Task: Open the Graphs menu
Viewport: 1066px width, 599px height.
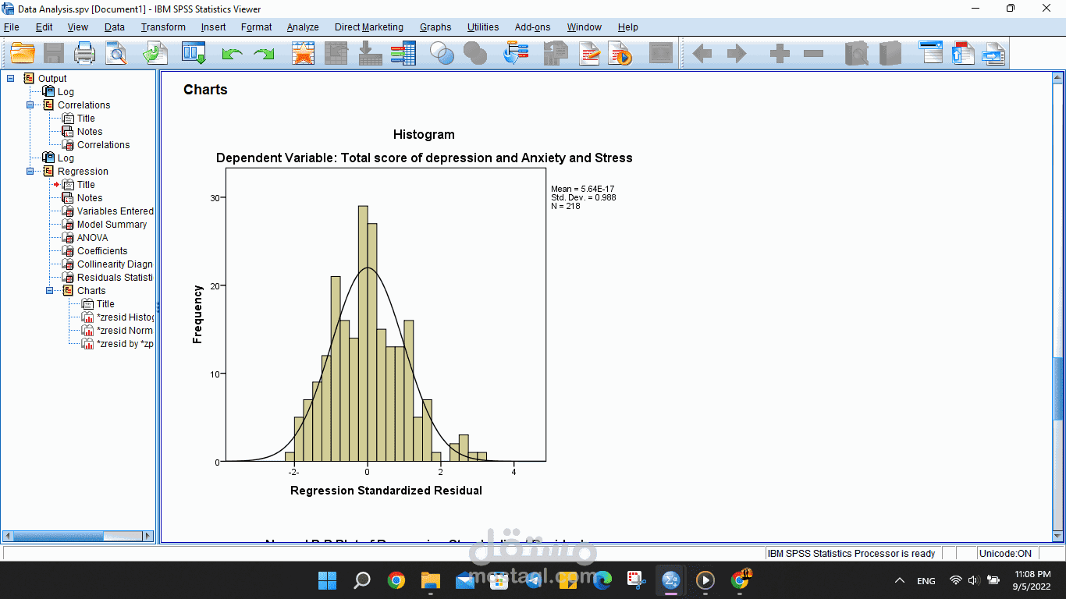Action: pyautogui.click(x=435, y=27)
